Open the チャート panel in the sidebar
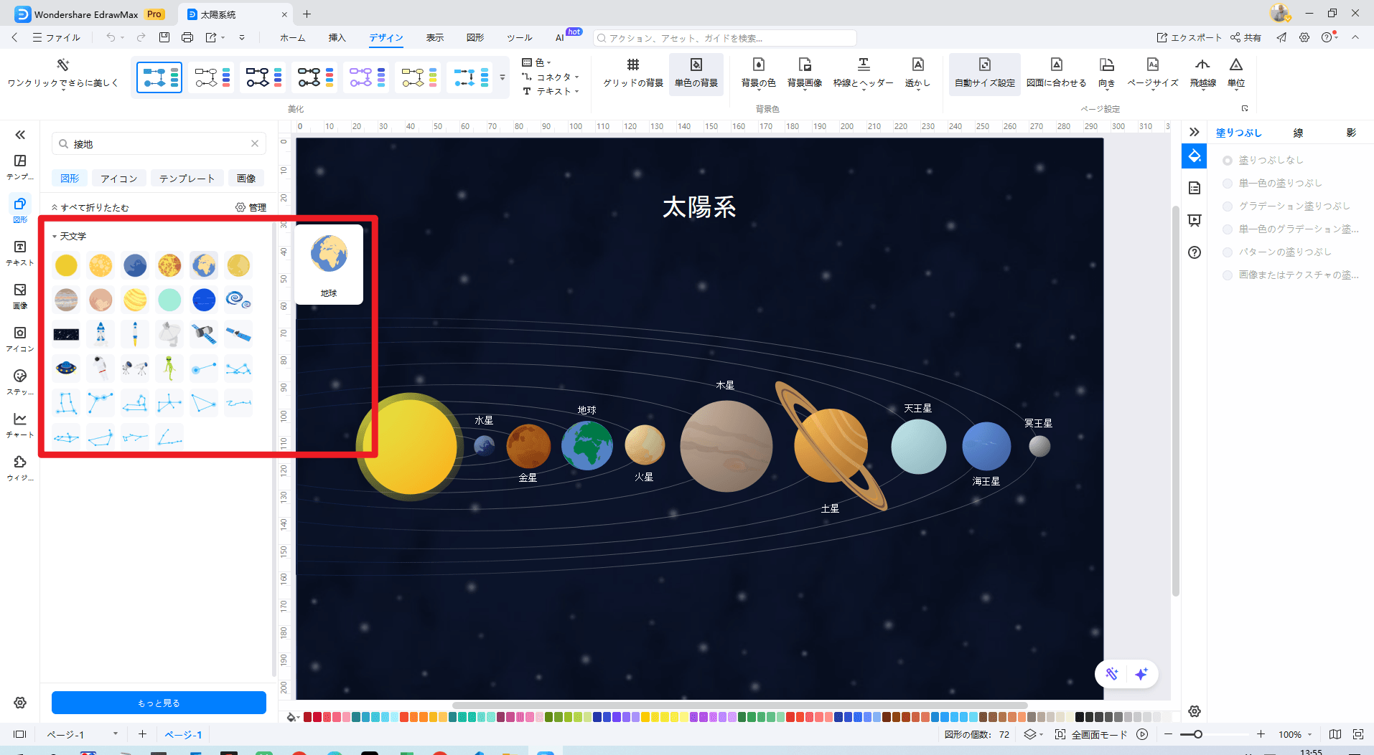The image size is (1374, 755). [x=19, y=423]
